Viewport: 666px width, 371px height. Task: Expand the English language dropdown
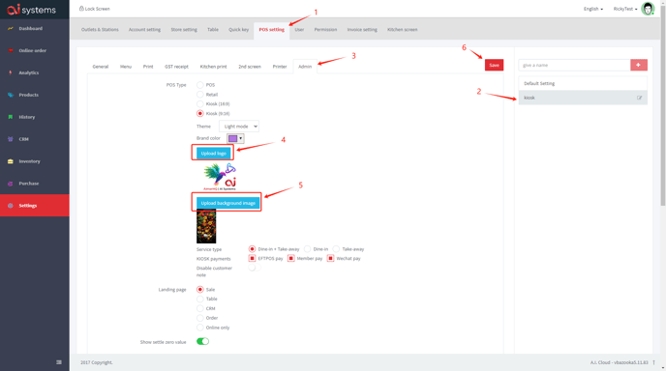click(x=593, y=9)
